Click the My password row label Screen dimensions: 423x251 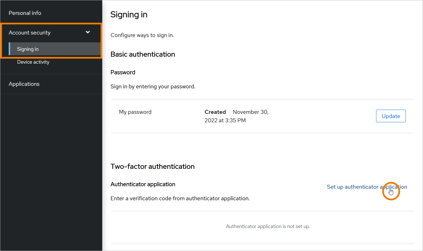(135, 112)
